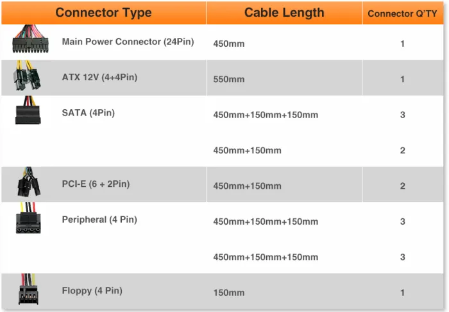
Task: Select the SATA (4Pin) text label
Action: (x=88, y=113)
